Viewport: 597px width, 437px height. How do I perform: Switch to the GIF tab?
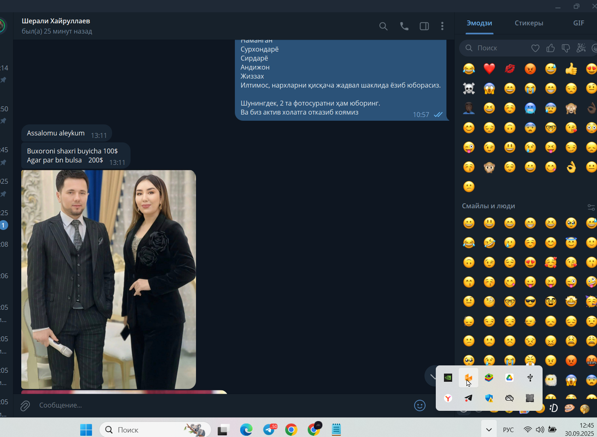click(x=579, y=23)
